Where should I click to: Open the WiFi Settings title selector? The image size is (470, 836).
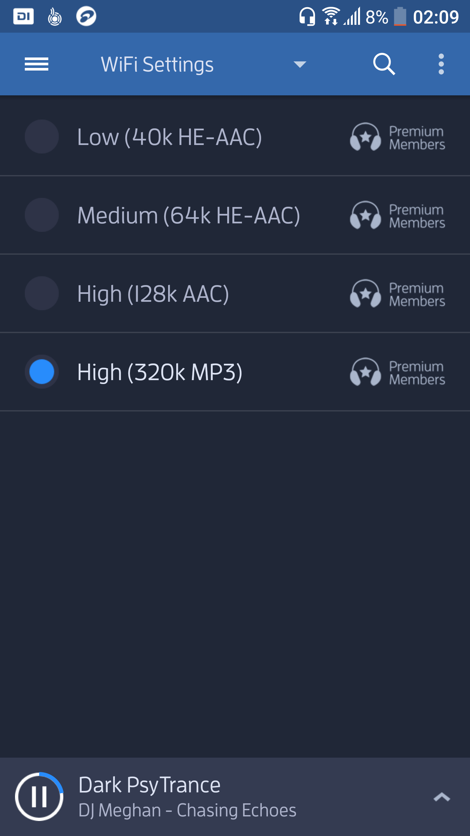pos(157,64)
